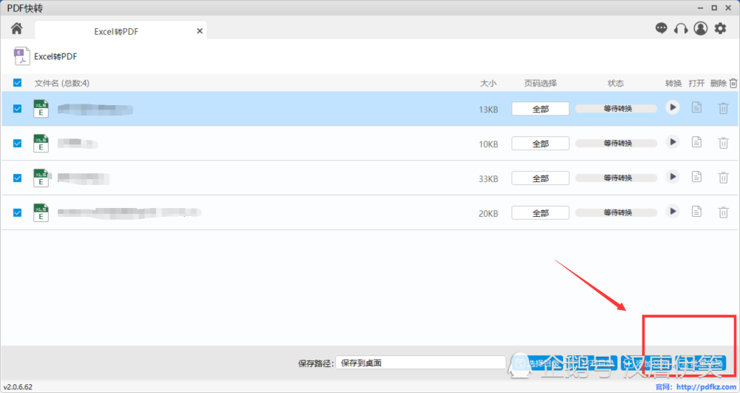
Task: Uncheck the 20KB file checkbox
Action: 18,212
